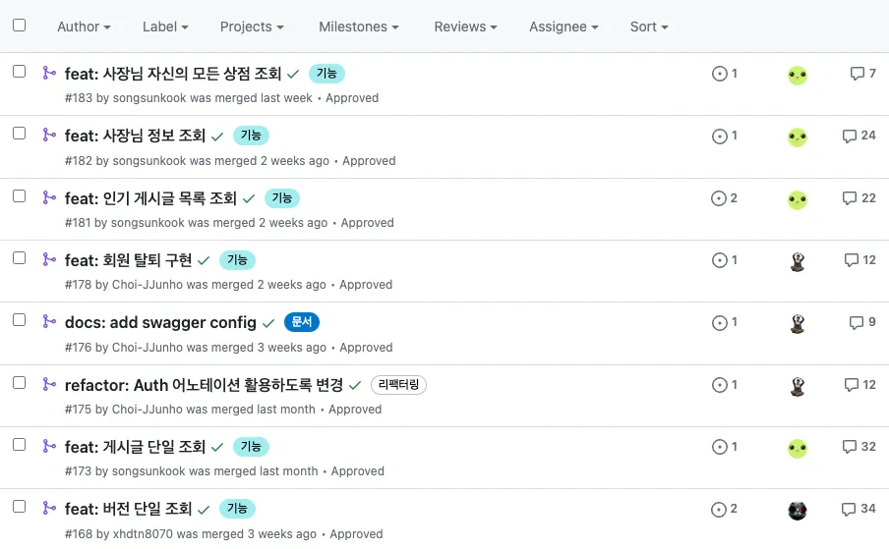Toggle the select-all checkbox in header
Viewport: 889px width, 549px height.
click(20, 26)
